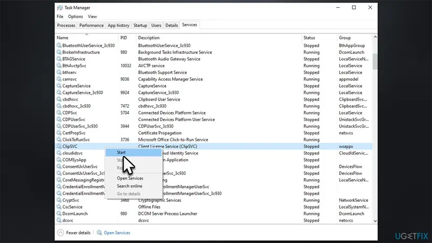Click the bthserv service gear icon
Viewport: 432px width, 243px height.
pos(59,72)
